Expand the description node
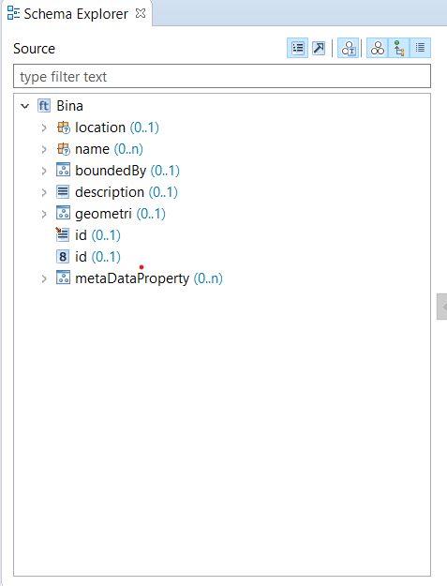Viewport: 447px width, 586px height. [x=44, y=192]
